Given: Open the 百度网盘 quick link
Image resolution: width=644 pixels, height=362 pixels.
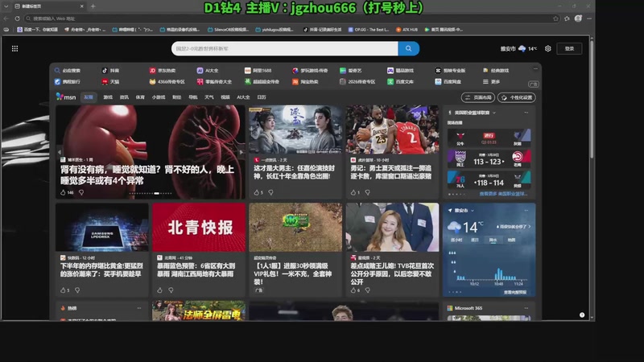Looking at the screenshot, I should [x=448, y=82].
